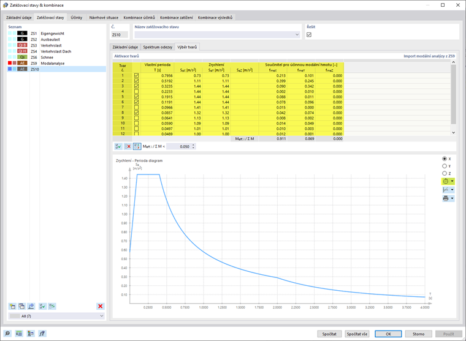Copy the selected load case
The height and width of the screenshot is (341, 466).
[x=21, y=306]
